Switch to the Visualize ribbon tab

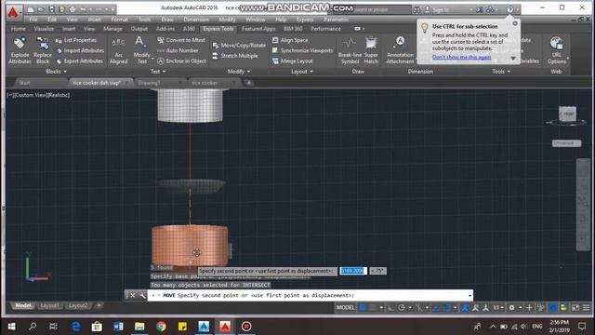44,29
